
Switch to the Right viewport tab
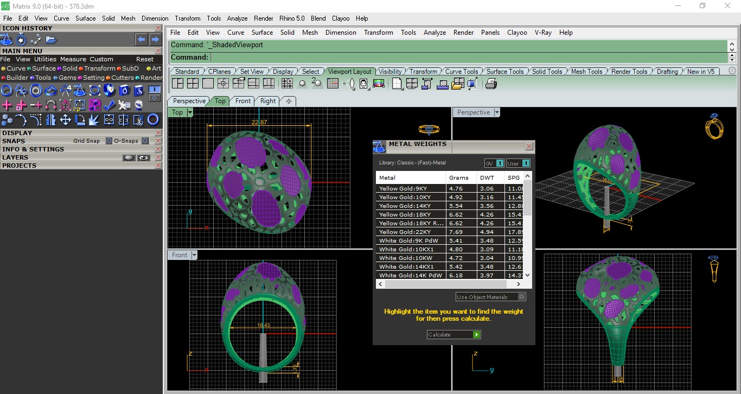click(x=268, y=101)
